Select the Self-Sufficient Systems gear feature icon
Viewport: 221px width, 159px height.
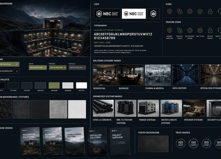(x=190, y=30)
